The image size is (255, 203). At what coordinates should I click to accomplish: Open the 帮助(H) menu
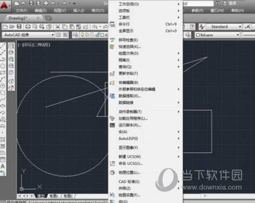238,11
